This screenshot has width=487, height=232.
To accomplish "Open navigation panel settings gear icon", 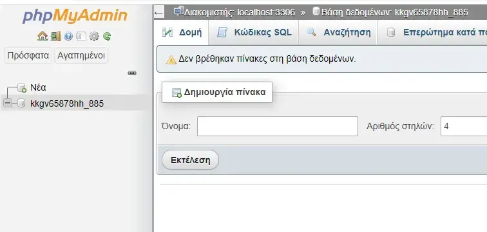I will (x=94, y=36).
